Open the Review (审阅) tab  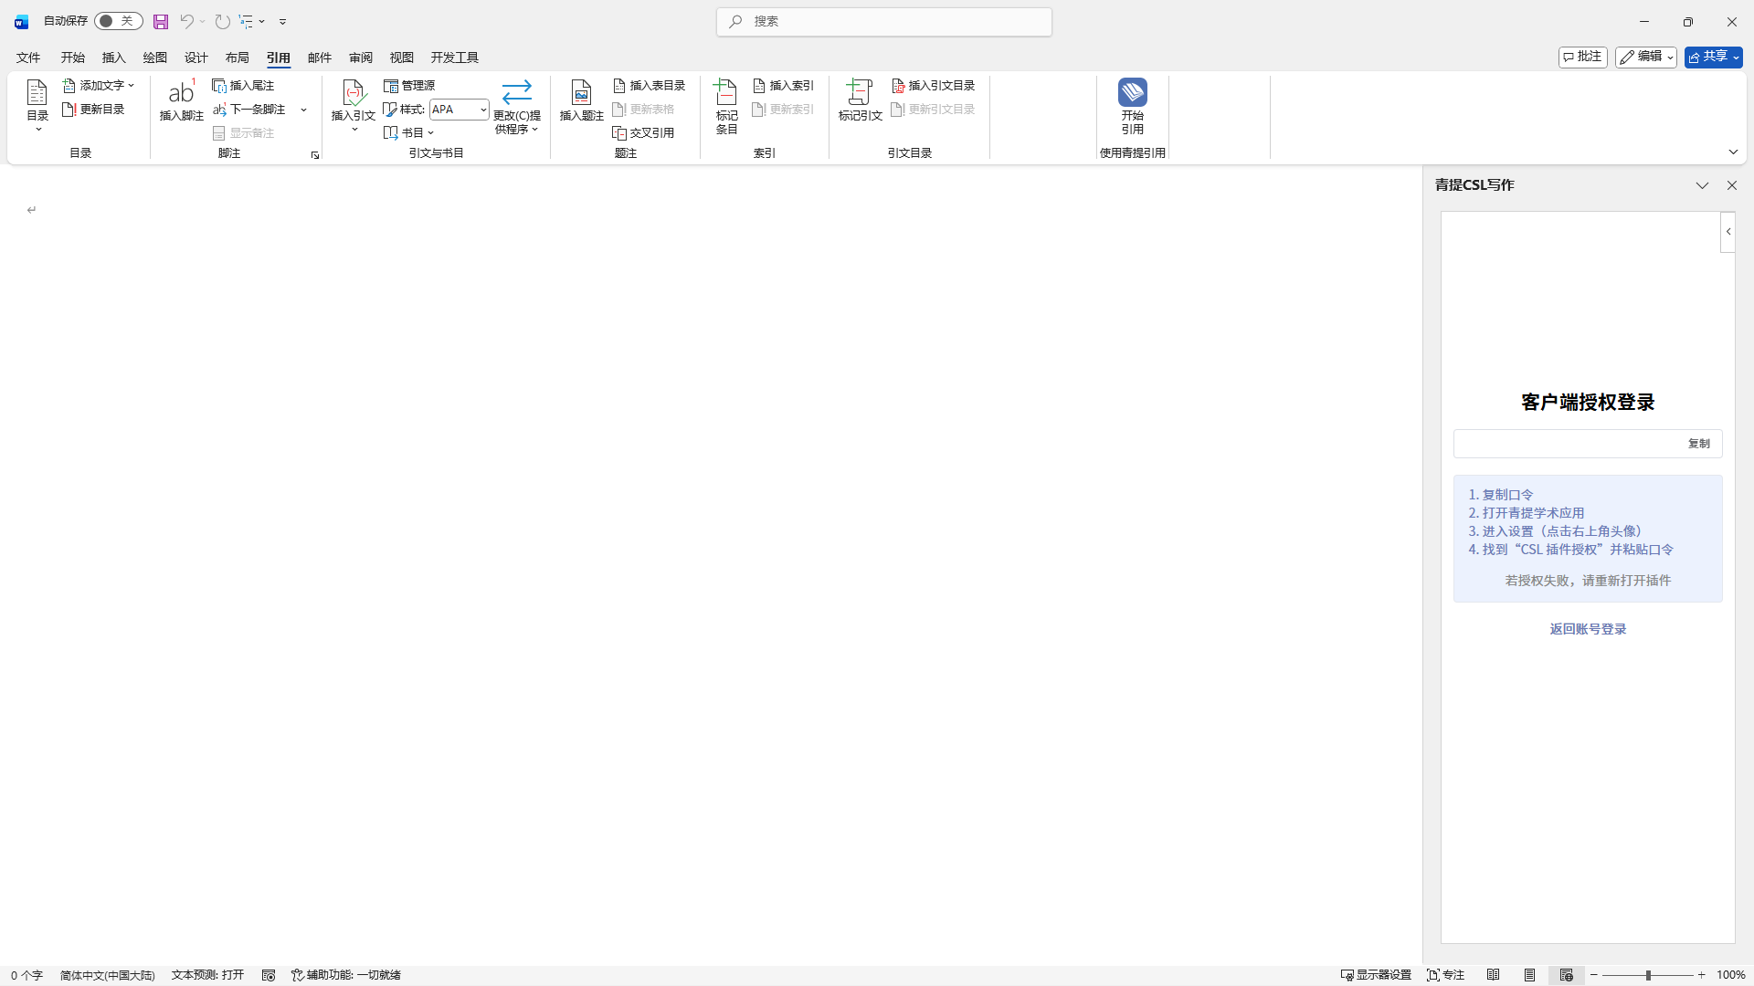pos(360,58)
